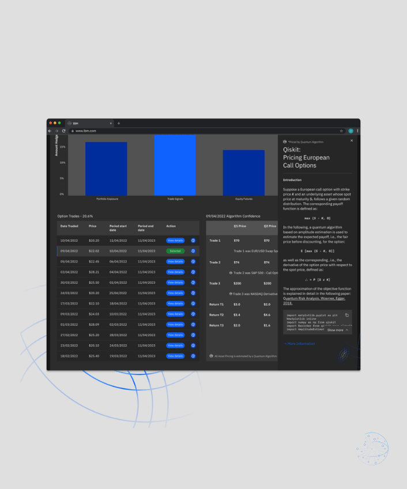Click quantum icon on the 18/02/2022 row

(x=193, y=356)
